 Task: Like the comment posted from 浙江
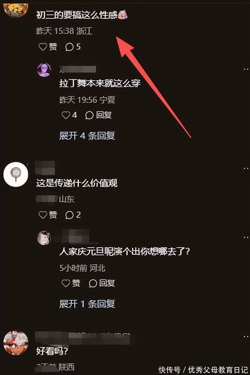pos(48,47)
